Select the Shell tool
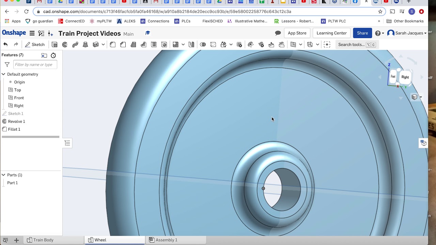This screenshot has width=436, height=245. [x=154, y=45]
